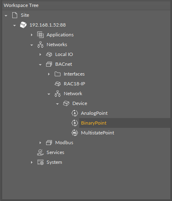
Task: Select the AnalogPoint tree item
Action: tap(94, 113)
